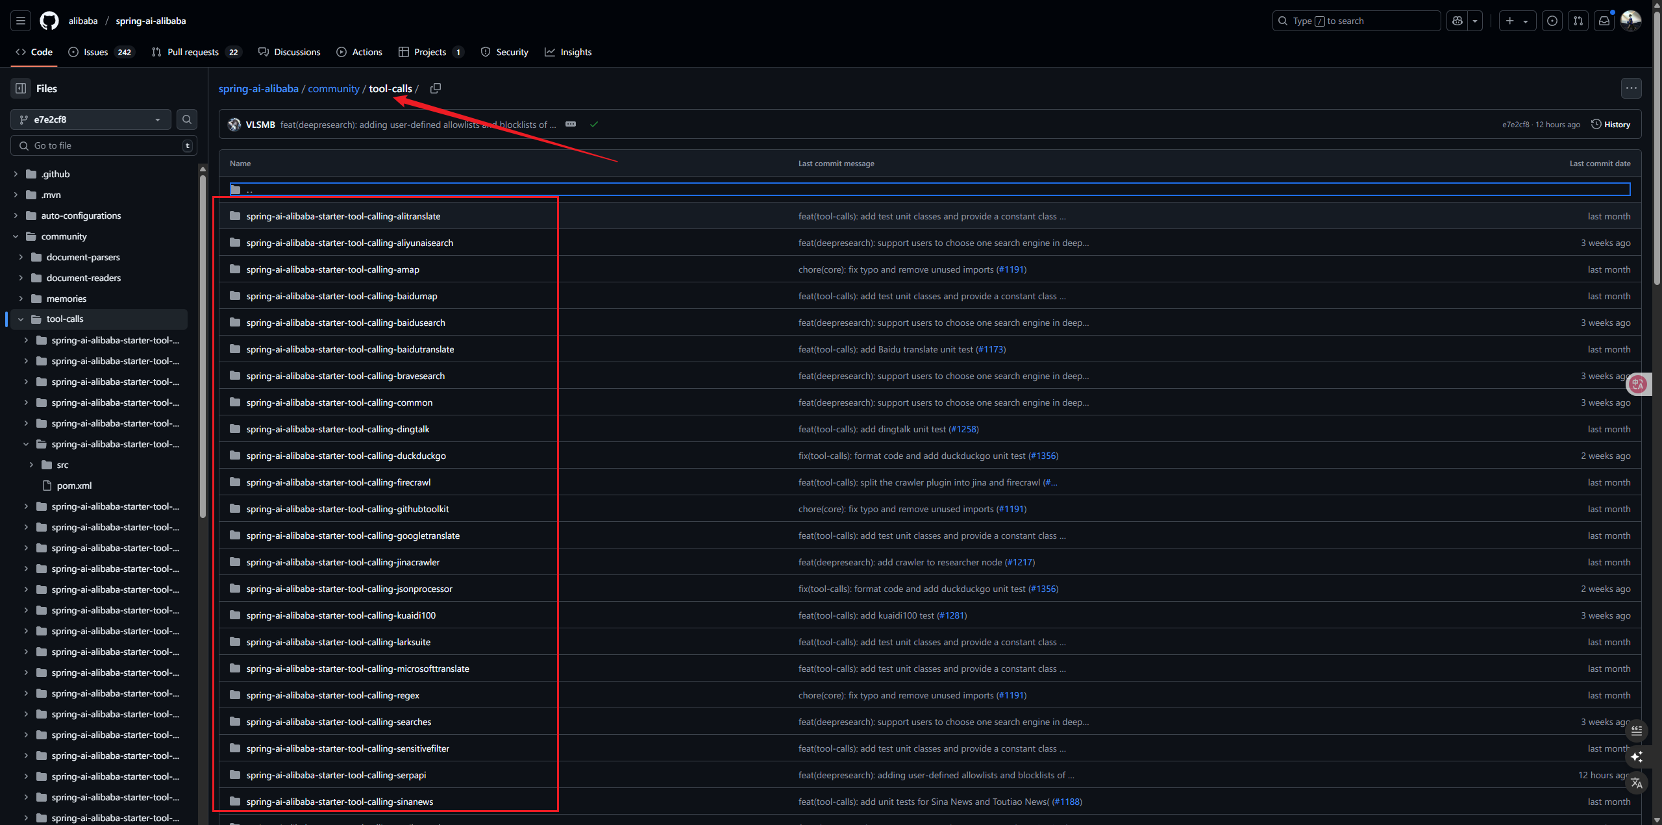Open spring-ai-alibaba-starter-tool-calling-alitranslate folder
The image size is (1662, 825).
click(x=343, y=216)
